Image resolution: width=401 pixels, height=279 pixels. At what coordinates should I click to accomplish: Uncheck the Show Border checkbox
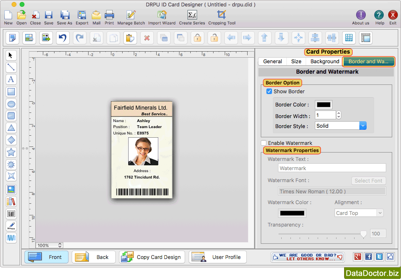pos(269,92)
